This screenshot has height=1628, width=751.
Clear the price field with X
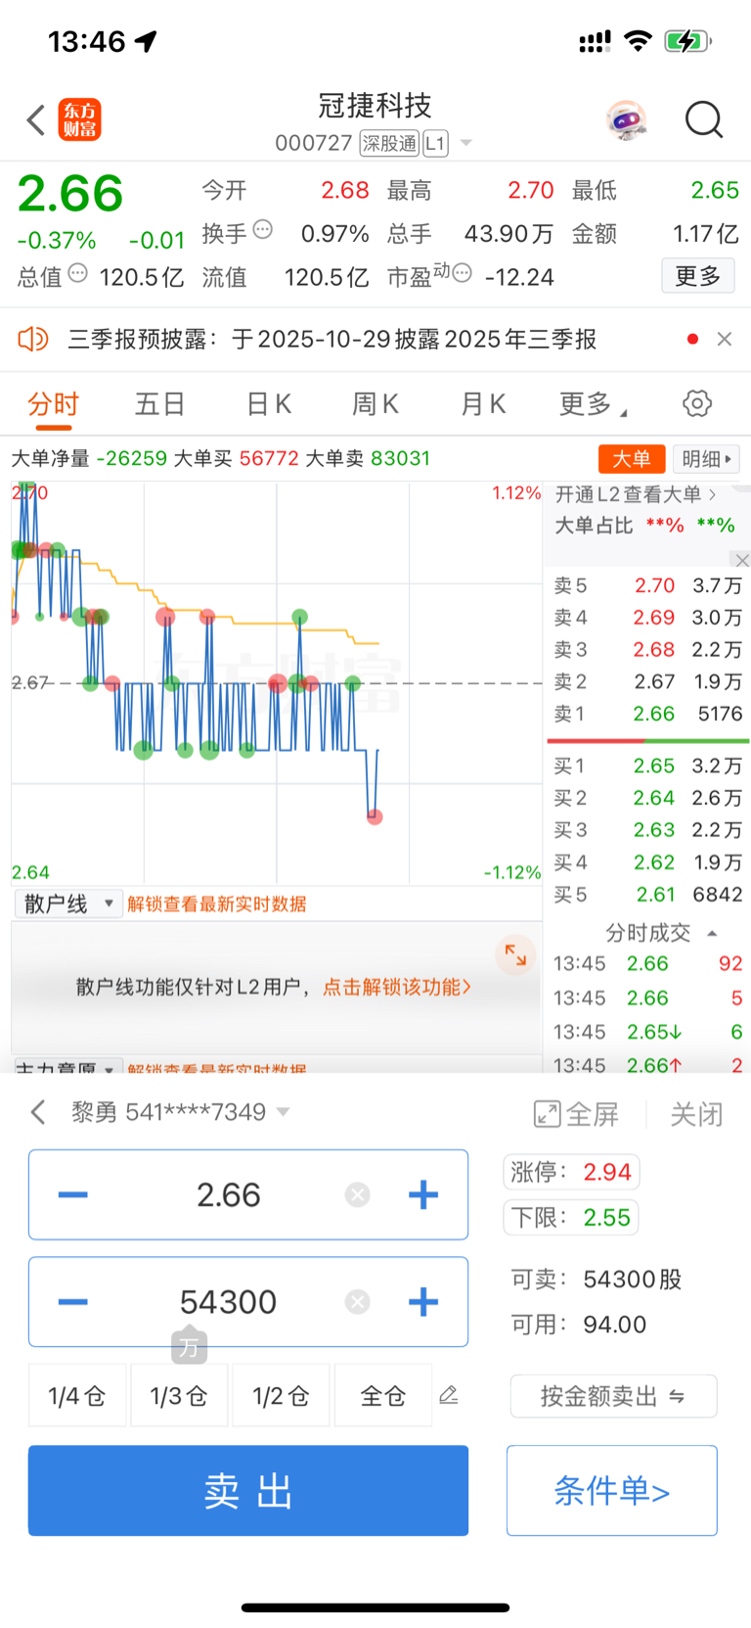(358, 1194)
